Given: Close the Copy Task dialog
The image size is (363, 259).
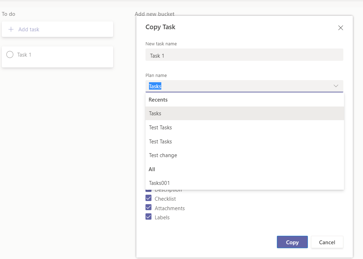Looking at the screenshot, I should pyautogui.click(x=340, y=28).
